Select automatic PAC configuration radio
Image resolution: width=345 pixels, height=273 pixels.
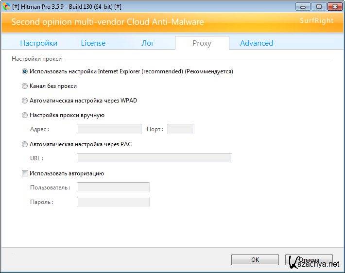pyautogui.click(x=25, y=144)
